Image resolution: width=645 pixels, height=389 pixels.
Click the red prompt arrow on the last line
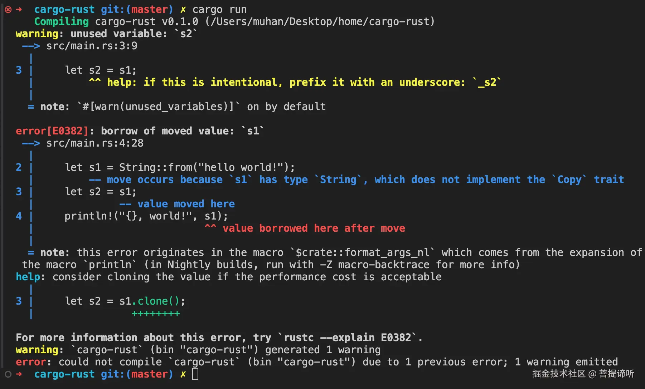click(x=19, y=374)
